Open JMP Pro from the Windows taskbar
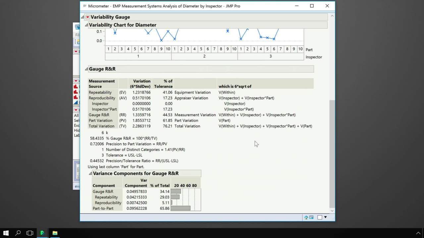 [42, 233]
